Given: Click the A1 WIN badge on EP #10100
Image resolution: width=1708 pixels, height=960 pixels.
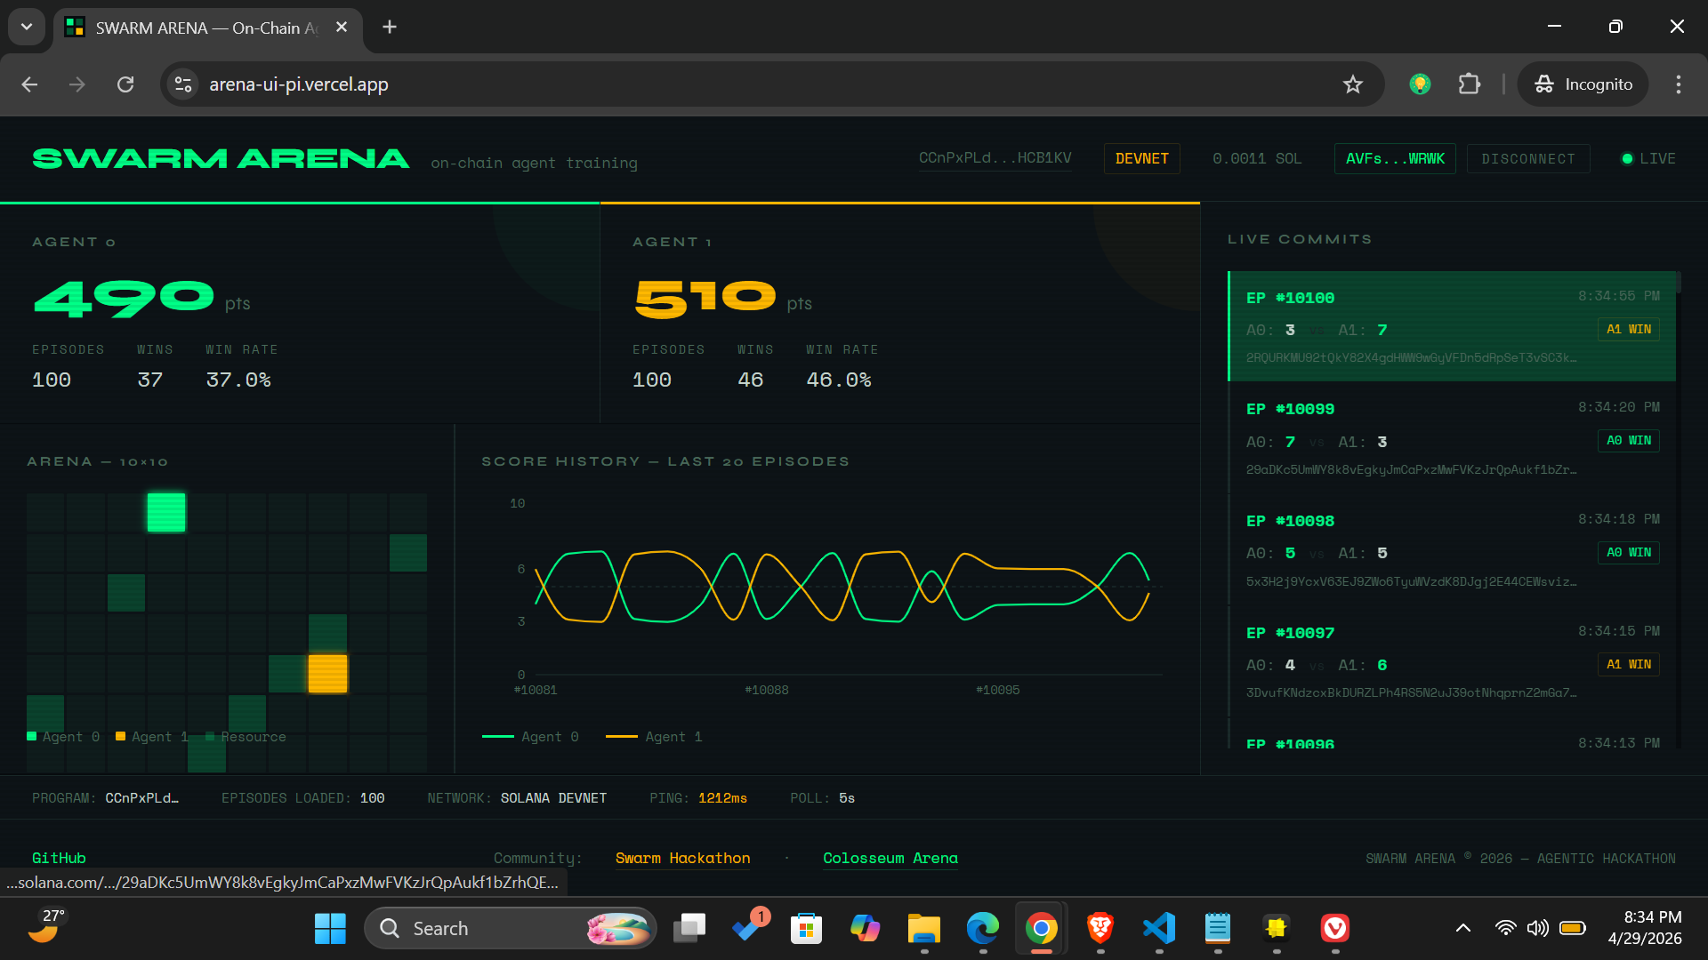Looking at the screenshot, I should click(x=1628, y=329).
